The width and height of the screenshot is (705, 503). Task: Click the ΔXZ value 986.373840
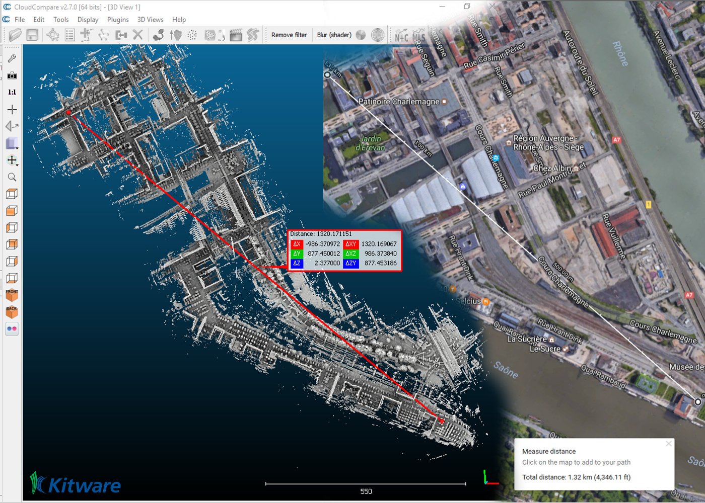381,254
